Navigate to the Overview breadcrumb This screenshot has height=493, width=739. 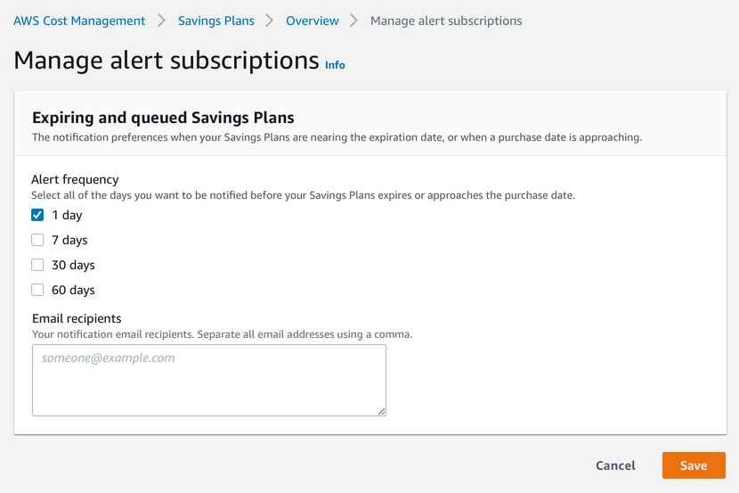[x=312, y=21]
